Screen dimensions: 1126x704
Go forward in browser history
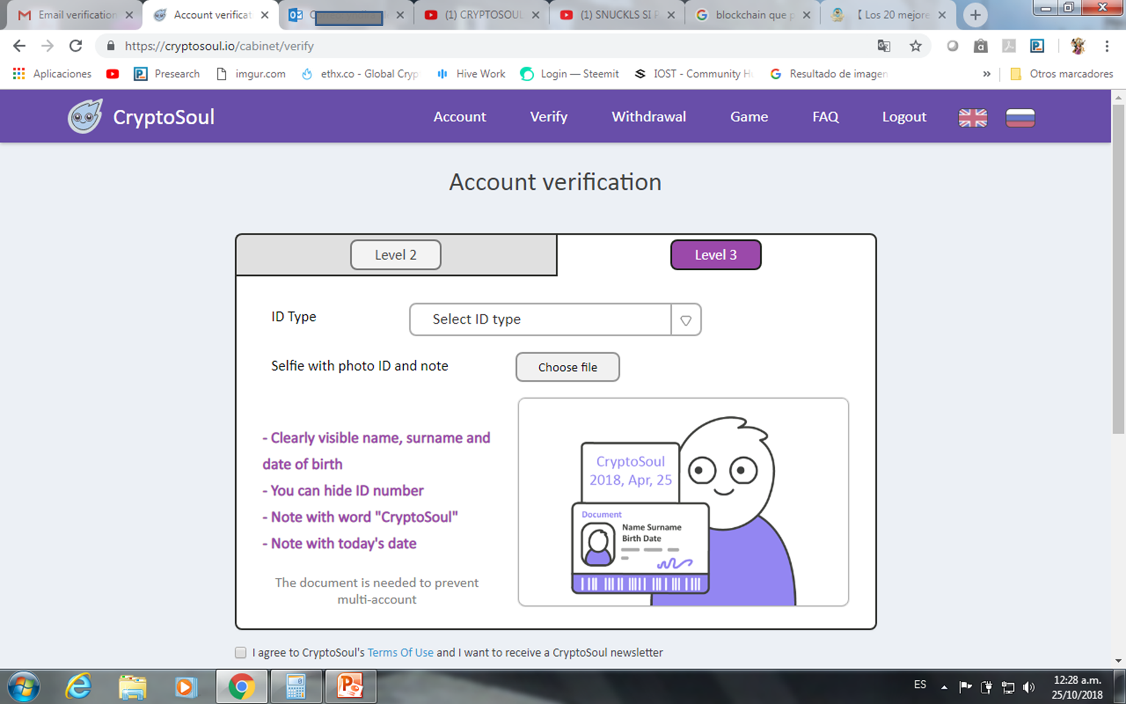pyautogui.click(x=47, y=46)
